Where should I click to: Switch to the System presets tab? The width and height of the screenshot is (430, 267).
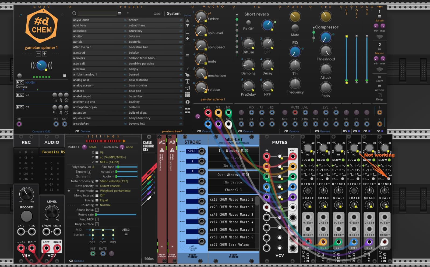pos(174,13)
